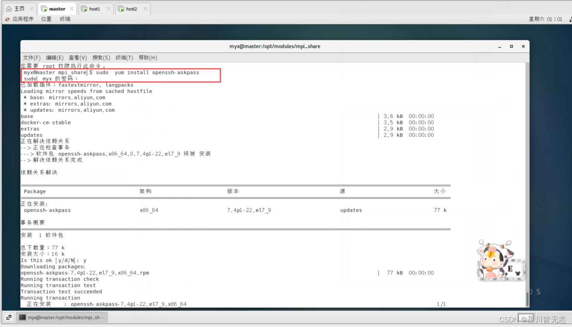The width and height of the screenshot is (572, 327).
Task: Open the 帮助 help menu
Action: point(148,58)
